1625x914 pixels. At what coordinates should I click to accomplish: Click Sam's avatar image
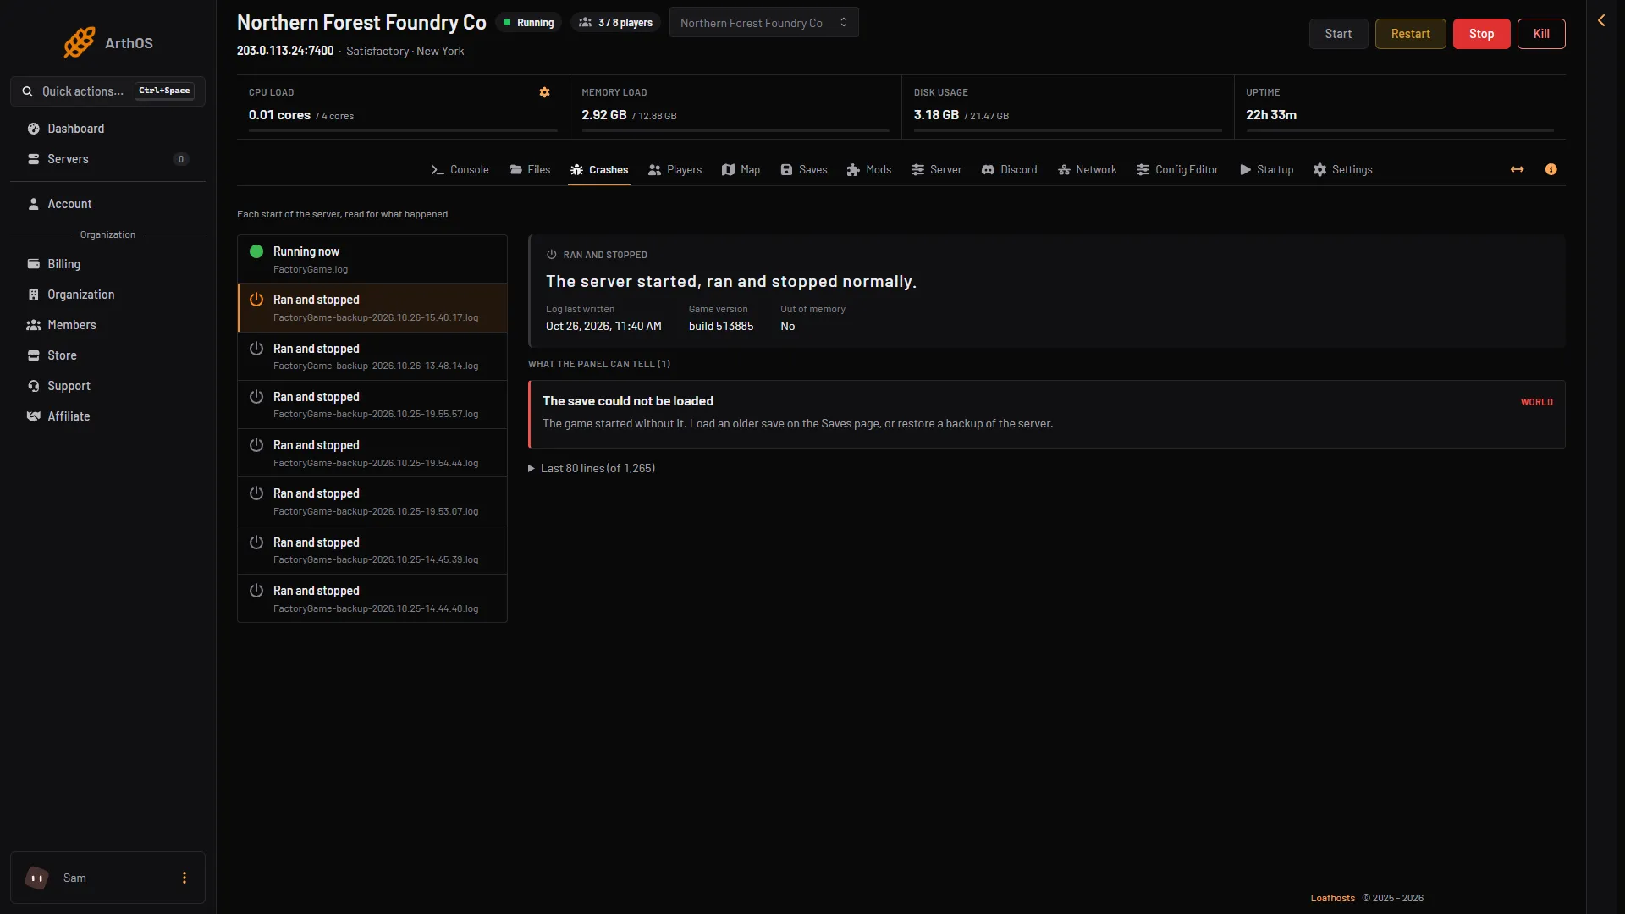click(x=36, y=878)
